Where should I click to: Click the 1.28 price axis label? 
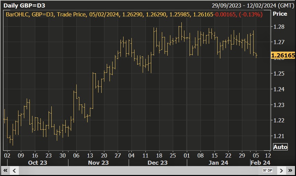[x=279, y=27]
